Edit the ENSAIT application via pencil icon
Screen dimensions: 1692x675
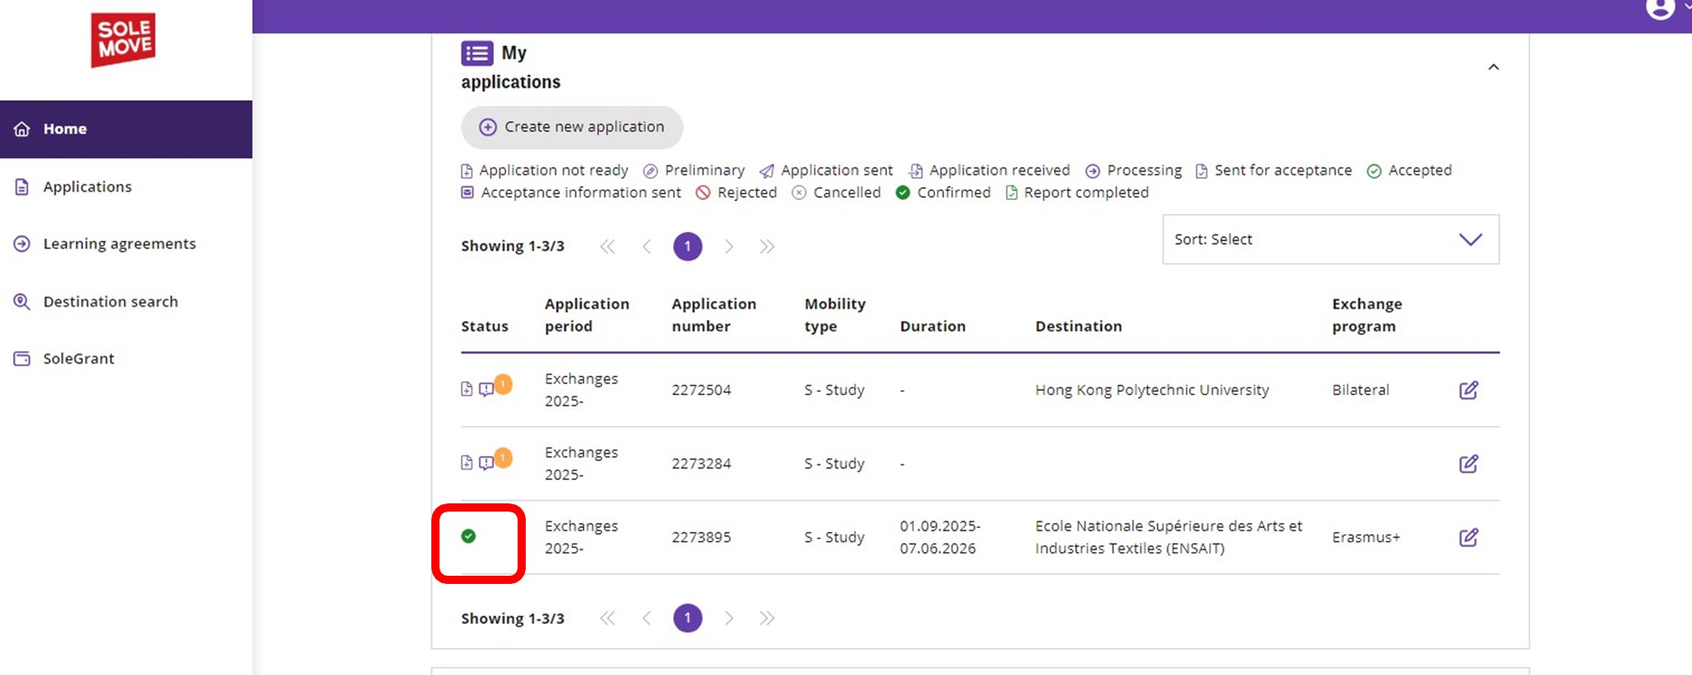(x=1468, y=538)
